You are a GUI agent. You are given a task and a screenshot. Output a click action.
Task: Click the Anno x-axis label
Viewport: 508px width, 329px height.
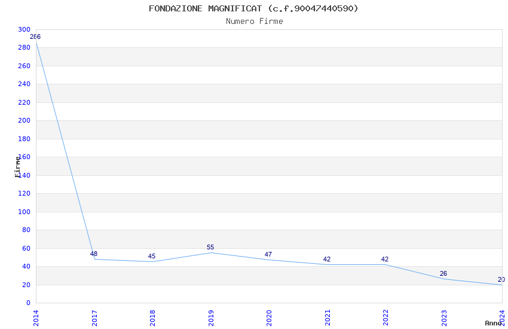point(493,323)
